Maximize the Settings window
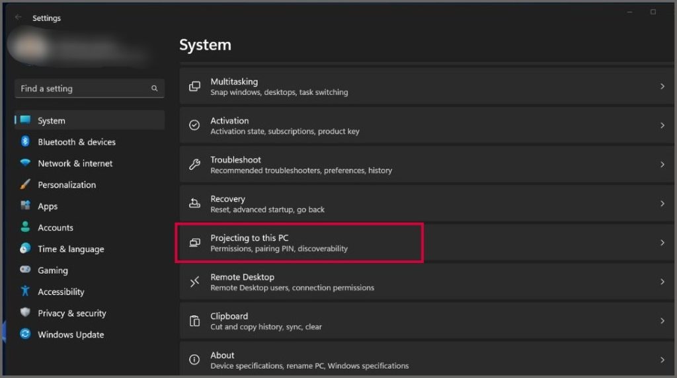 tap(653, 12)
